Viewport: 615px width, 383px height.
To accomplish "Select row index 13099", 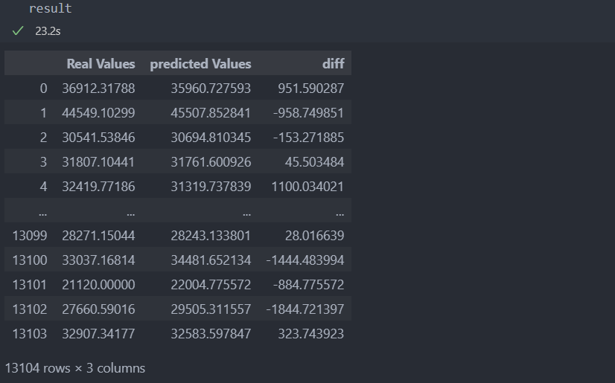I will pyautogui.click(x=30, y=236).
